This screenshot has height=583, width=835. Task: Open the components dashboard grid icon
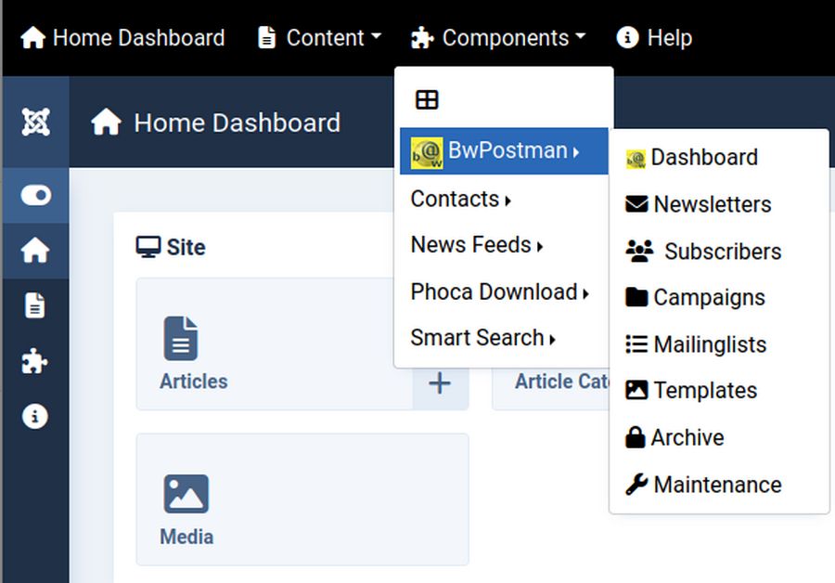click(x=427, y=100)
